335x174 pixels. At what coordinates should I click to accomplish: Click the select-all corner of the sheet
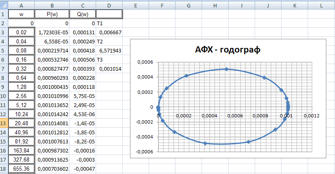tap(4, 5)
